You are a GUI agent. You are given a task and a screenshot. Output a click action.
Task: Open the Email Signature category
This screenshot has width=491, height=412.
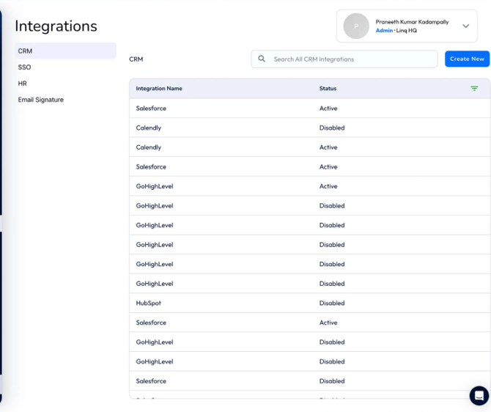[x=41, y=100]
